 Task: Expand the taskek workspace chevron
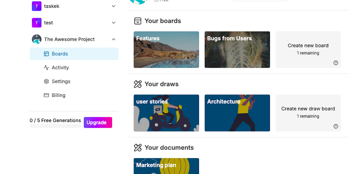113,6
